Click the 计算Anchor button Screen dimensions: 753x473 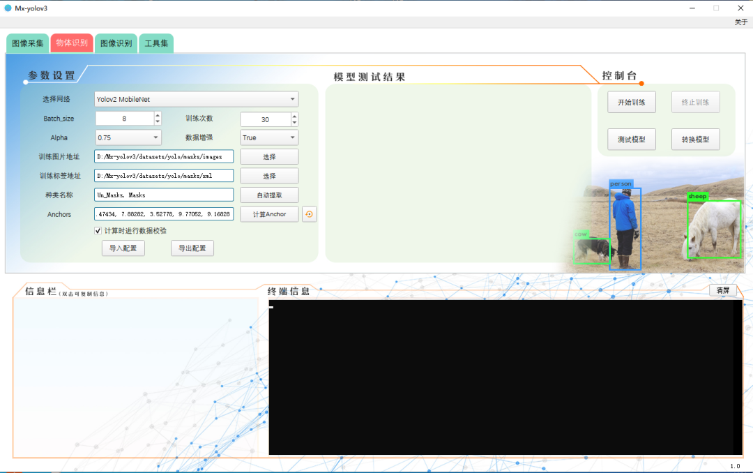[x=269, y=214]
